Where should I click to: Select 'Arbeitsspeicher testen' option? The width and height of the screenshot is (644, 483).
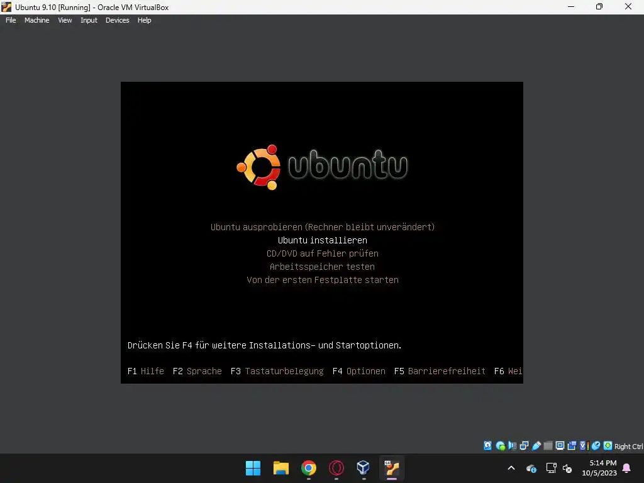tap(323, 267)
